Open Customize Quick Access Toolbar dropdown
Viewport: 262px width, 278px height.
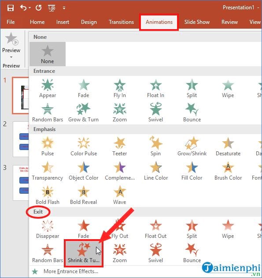(64, 8)
